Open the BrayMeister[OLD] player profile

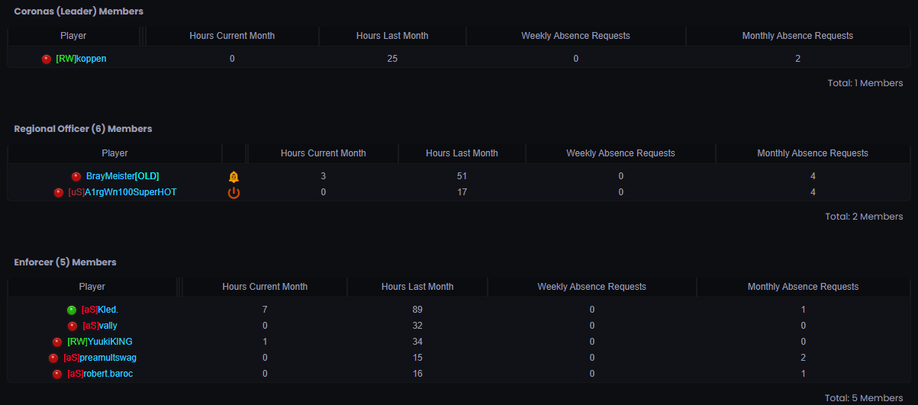pos(122,177)
